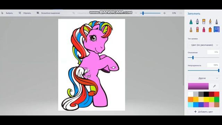Choose the dark green color swatch

click(x=216, y=100)
